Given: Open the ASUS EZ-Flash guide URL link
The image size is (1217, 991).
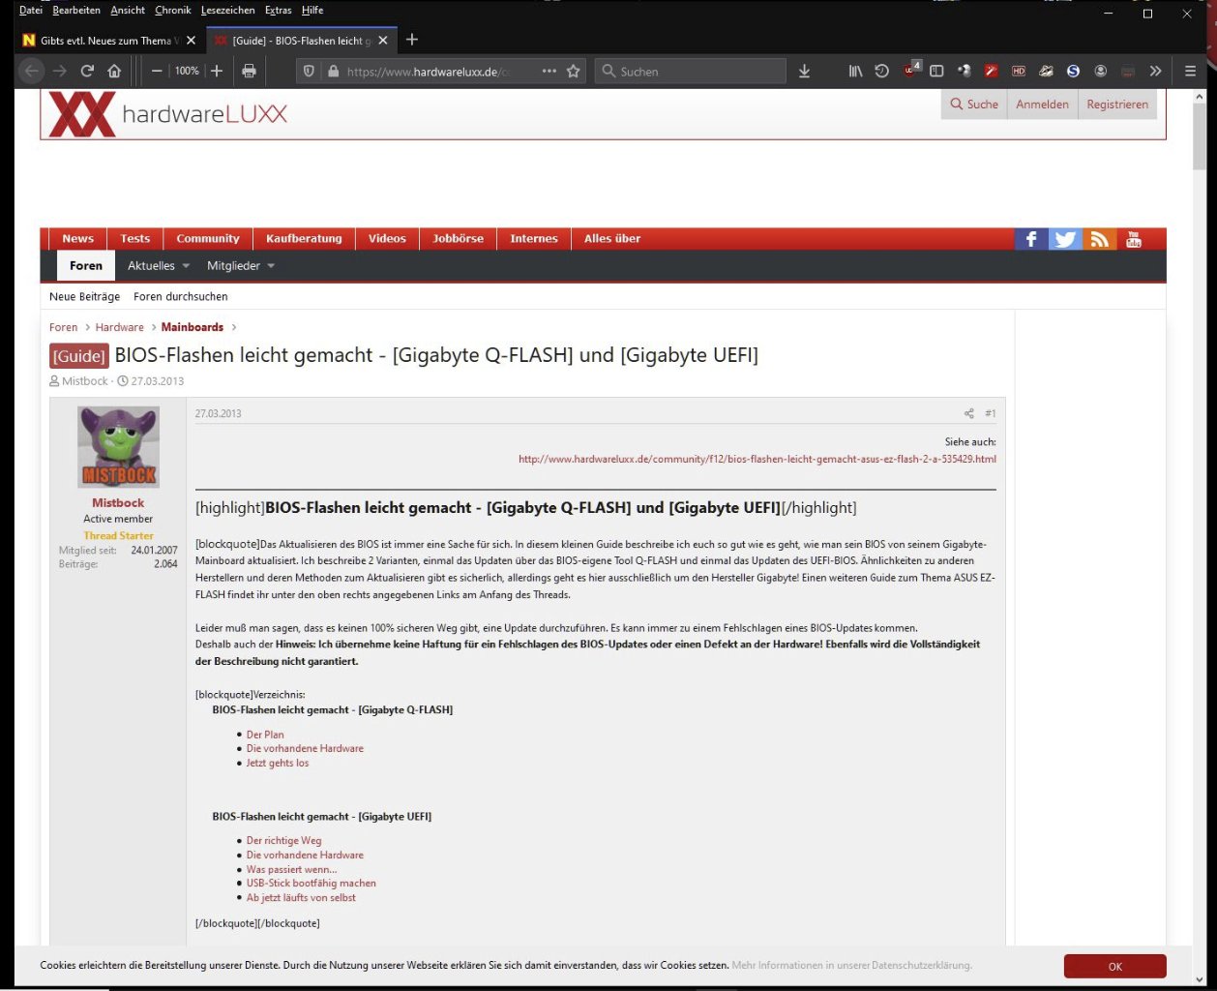Looking at the screenshot, I should click(757, 459).
